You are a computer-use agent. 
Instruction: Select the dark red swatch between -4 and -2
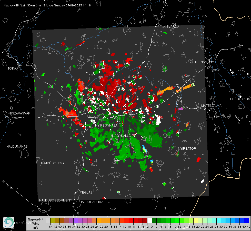click(145, 220)
